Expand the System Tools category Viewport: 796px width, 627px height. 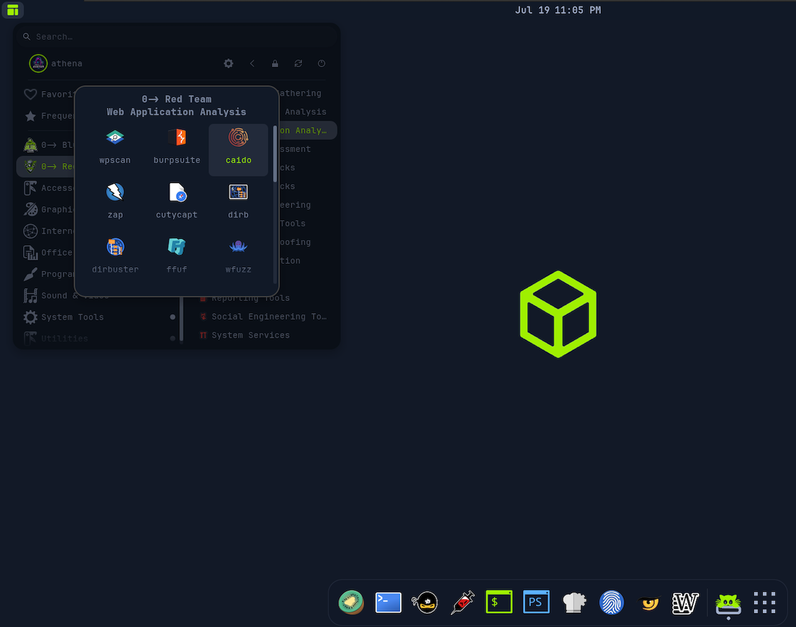(x=70, y=317)
